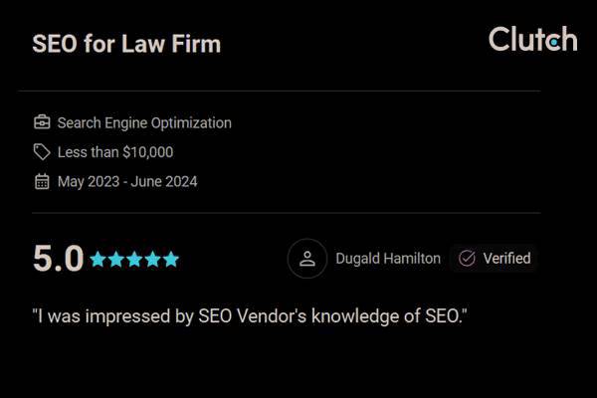The width and height of the screenshot is (597, 398).
Task: Click the Clutch logo
Action: (532, 40)
